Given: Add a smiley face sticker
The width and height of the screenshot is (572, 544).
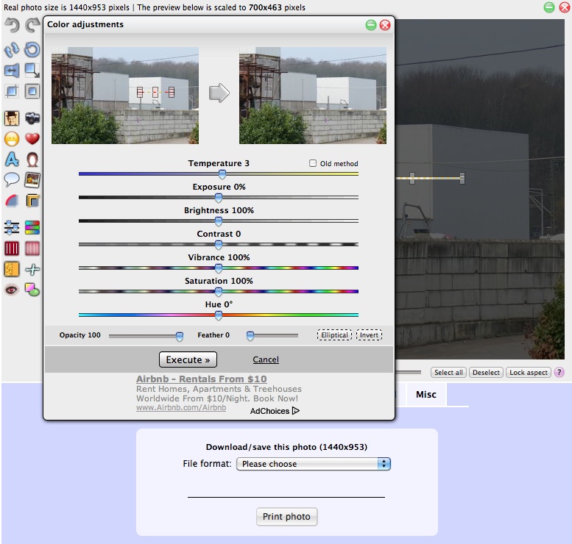Looking at the screenshot, I should (12, 139).
